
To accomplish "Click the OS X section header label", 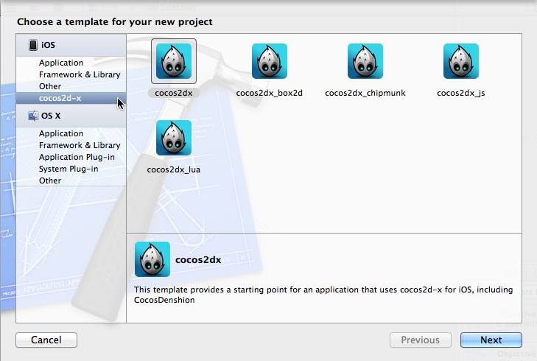I will click(x=51, y=116).
